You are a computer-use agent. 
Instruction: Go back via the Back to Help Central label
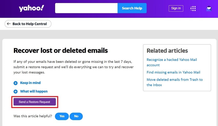(29, 24)
